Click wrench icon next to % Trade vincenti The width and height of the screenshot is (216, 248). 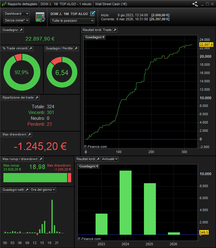[x=31, y=48]
